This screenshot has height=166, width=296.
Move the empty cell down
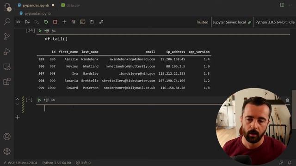coord(18,104)
